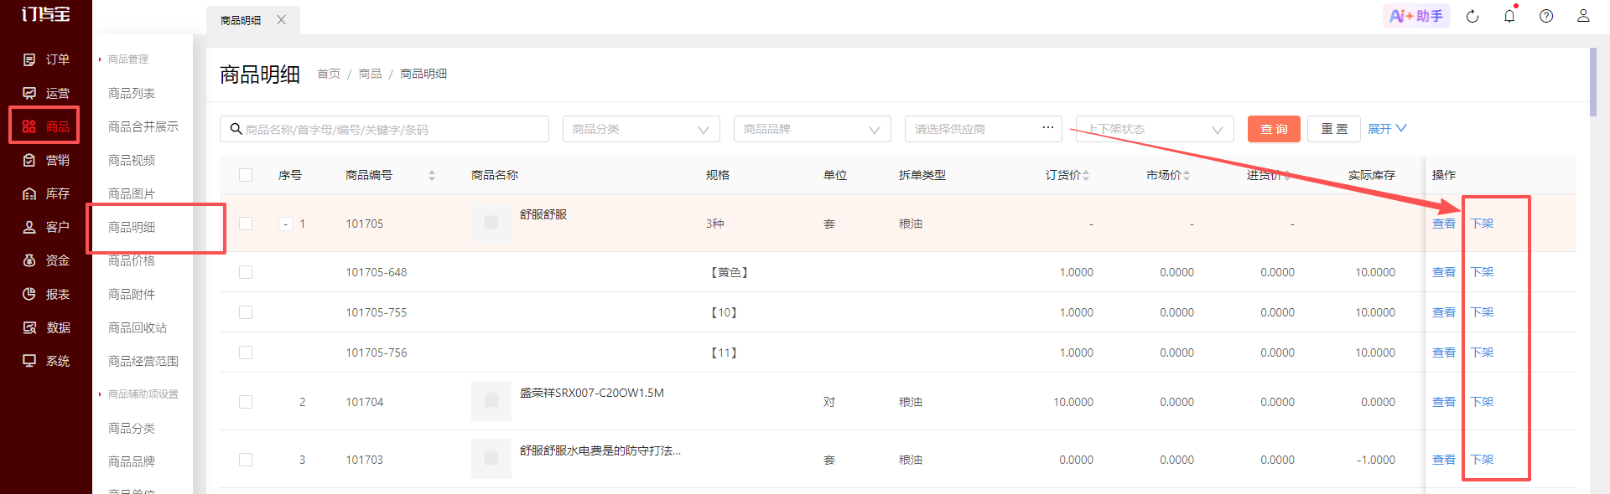The height and width of the screenshot is (494, 1610).
Task: Click the refresh icon in top bar
Action: (x=1472, y=16)
